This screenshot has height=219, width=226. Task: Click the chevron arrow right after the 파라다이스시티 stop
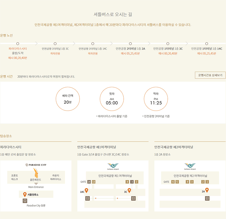36,43
